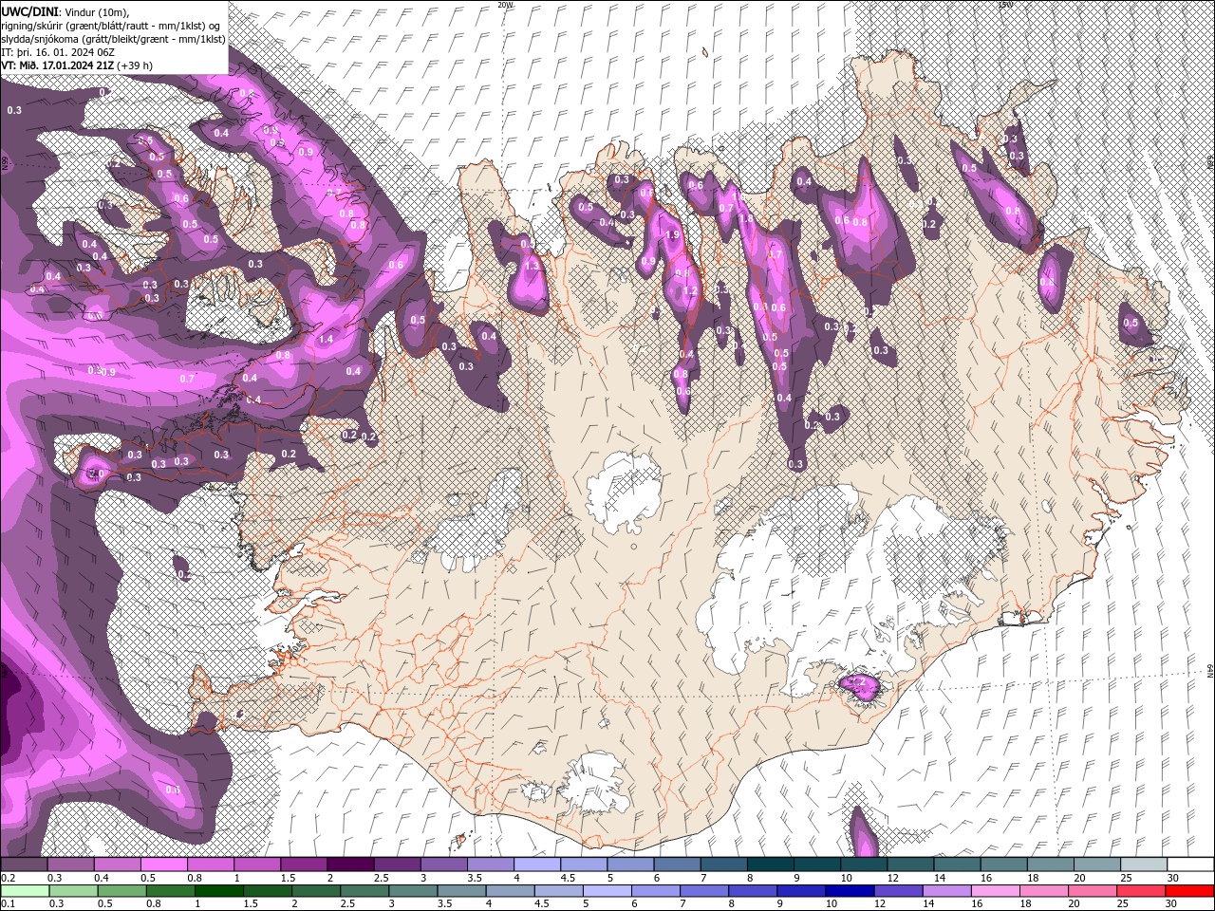Click the 2.0 precipitation value on the map

[95, 474]
